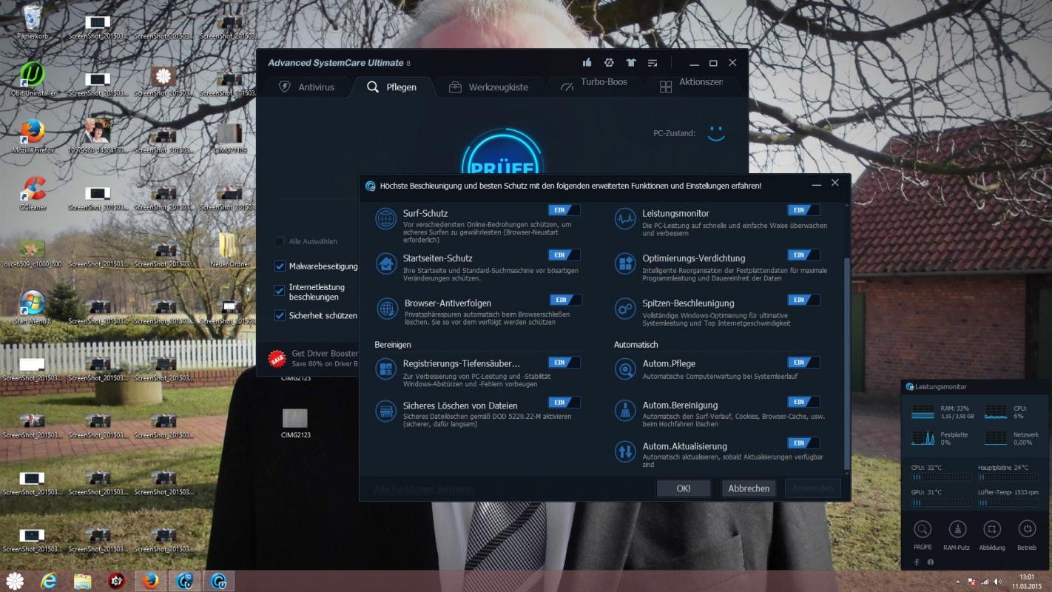Switch to the Turbo-Boost tab
Screen dimensions: 1052x592
tap(593, 86)
